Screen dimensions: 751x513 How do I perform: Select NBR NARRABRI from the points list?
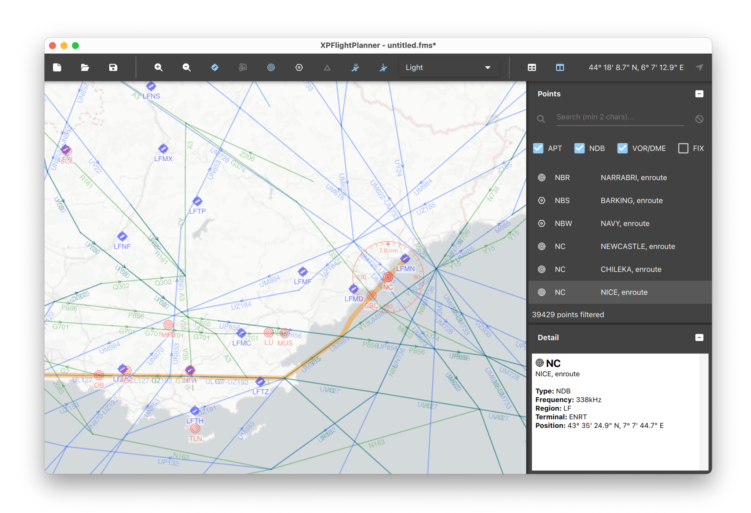click(620, 177)
